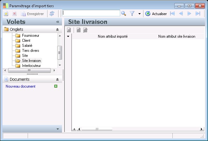Click the grid horizontal scroll left arrow
Screen dimensions: 208x141
(x=79, y=129)
